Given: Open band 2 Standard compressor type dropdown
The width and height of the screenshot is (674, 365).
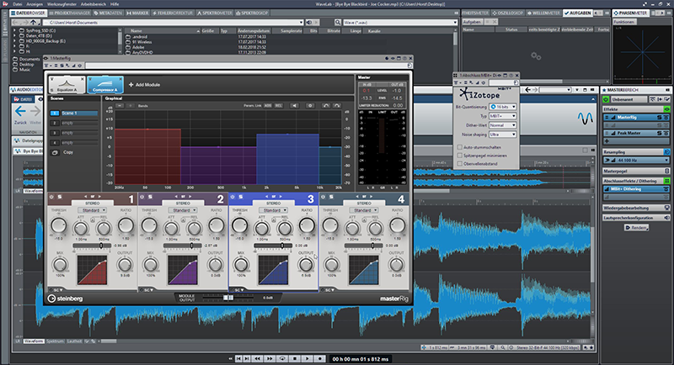Looking at the screenshot, I should pyautogui.click(x=184, y=210).
